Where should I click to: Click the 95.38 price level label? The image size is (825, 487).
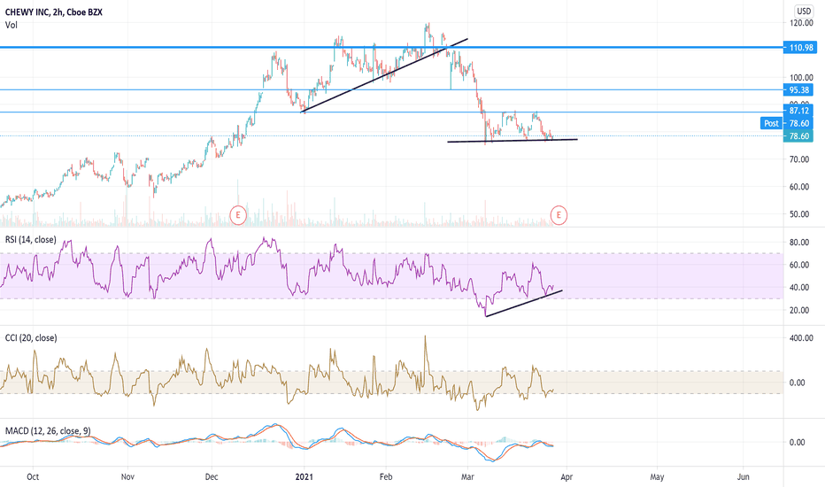pos(798,90)
